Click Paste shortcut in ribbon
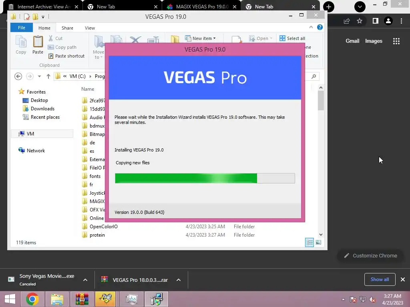Image resolution: width=410 pixels, height=307 pixels. tap(66, 56)
